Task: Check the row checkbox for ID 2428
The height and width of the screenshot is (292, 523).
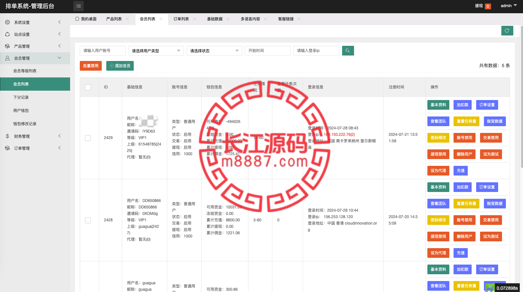Action: [88, 220]
